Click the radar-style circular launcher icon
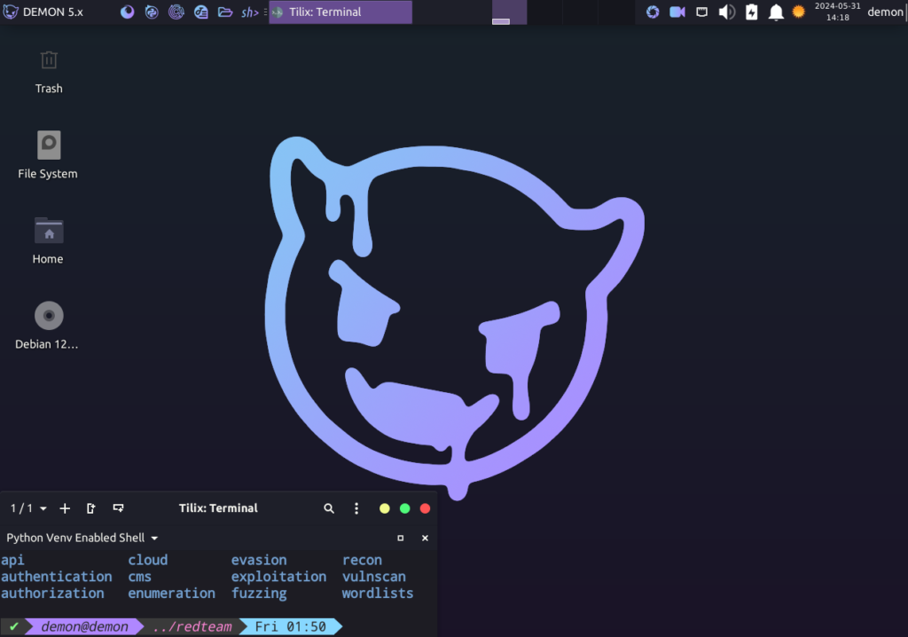The width and height of the screenshot is (908, 637). click(x=176, y=12)
